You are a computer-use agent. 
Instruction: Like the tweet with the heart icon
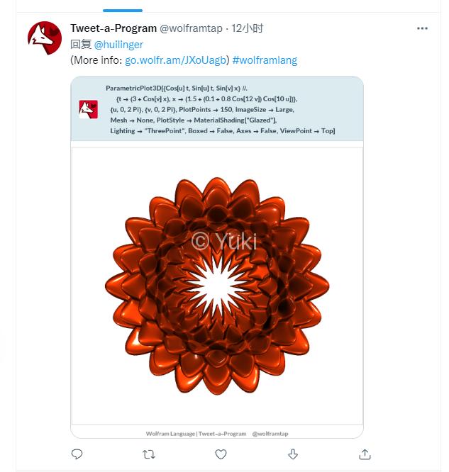[x=221, y=454]
